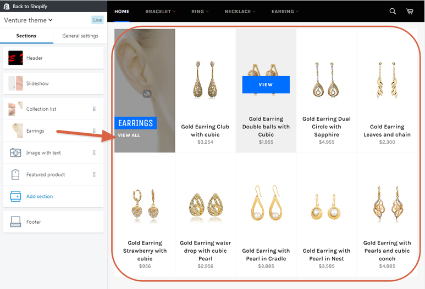Expand the Bracelet menu dropdown
Image resolution: width=425 pixels, height=289 pixels.
pos(160,12)
